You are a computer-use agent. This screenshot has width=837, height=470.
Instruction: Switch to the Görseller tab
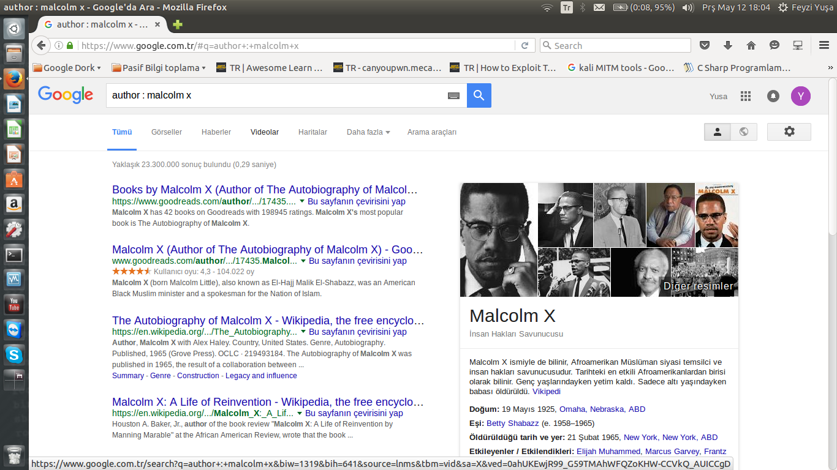tap(167, 132)
